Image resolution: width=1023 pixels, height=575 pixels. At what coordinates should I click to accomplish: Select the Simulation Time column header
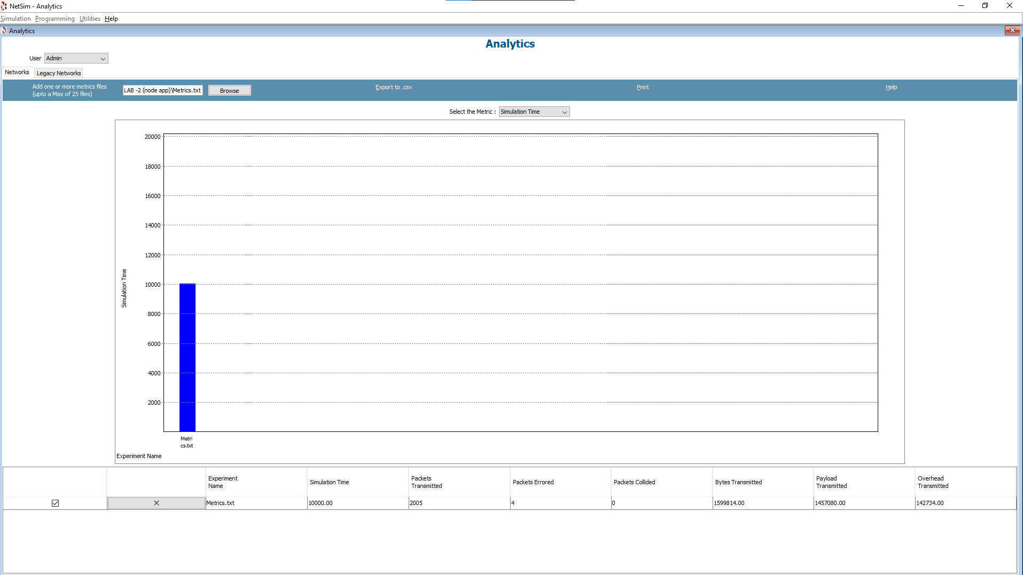[x=357, y=482]
